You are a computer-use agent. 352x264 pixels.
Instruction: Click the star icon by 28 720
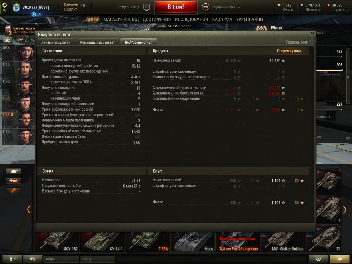tap(329, 5)
